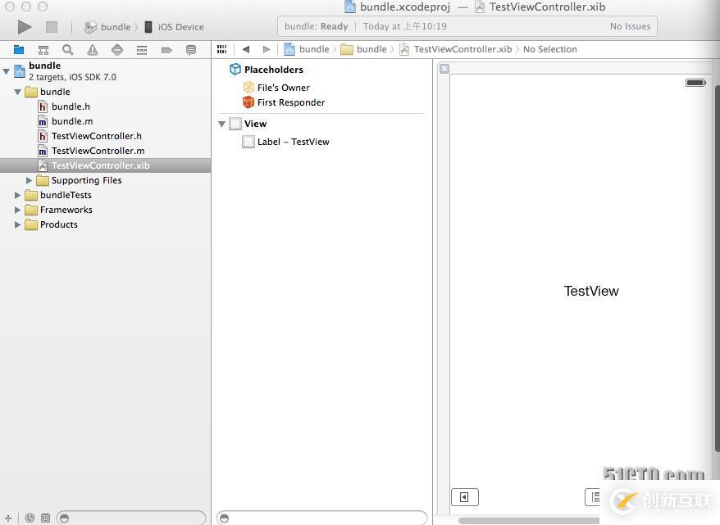
Task: Toggle document outline with bottom-left canvas button
Action: coord(464,497)
